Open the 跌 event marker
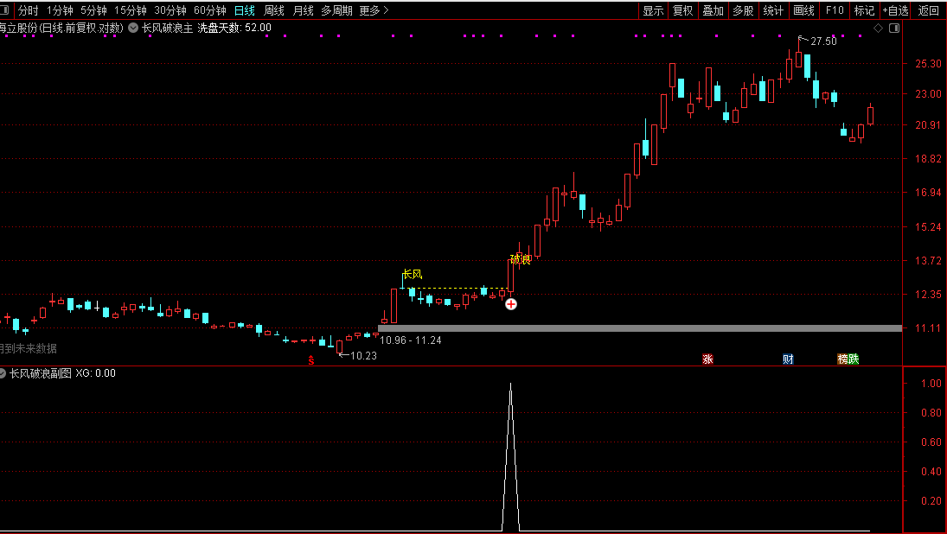947x534 pixels. [854, 359]
